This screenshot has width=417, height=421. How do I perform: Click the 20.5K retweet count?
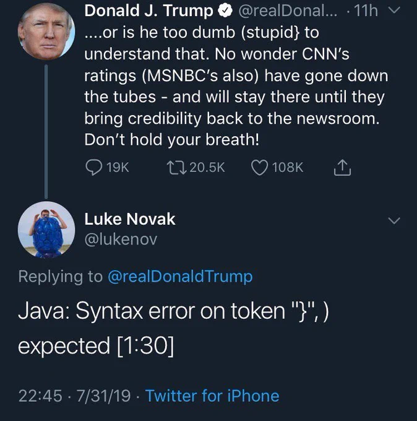(x=207, y=168)
